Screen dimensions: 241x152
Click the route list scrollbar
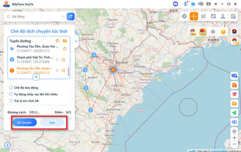click(68, 71)
